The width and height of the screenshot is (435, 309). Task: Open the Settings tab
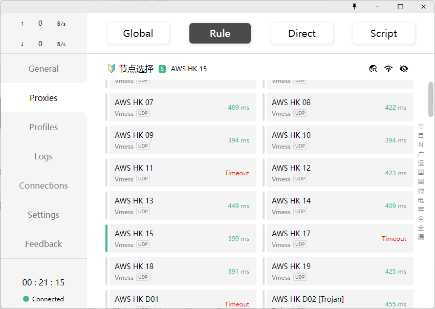(43, 215)
